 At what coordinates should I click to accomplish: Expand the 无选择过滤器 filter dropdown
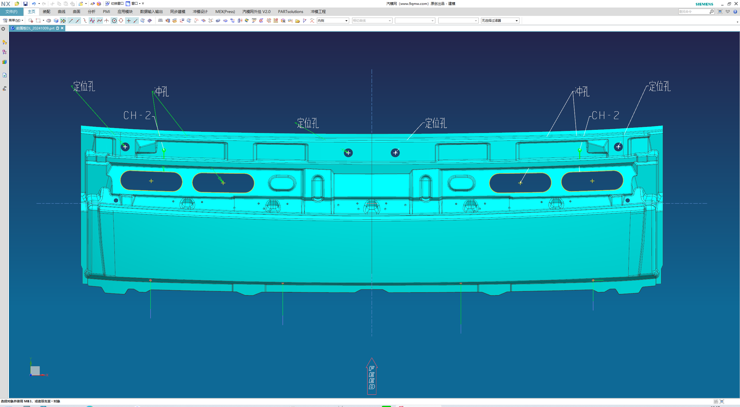[517, 21]
